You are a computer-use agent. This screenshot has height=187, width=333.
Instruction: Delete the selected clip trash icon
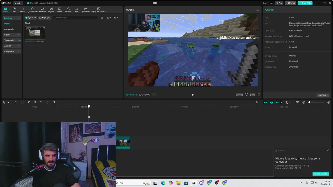47,102
